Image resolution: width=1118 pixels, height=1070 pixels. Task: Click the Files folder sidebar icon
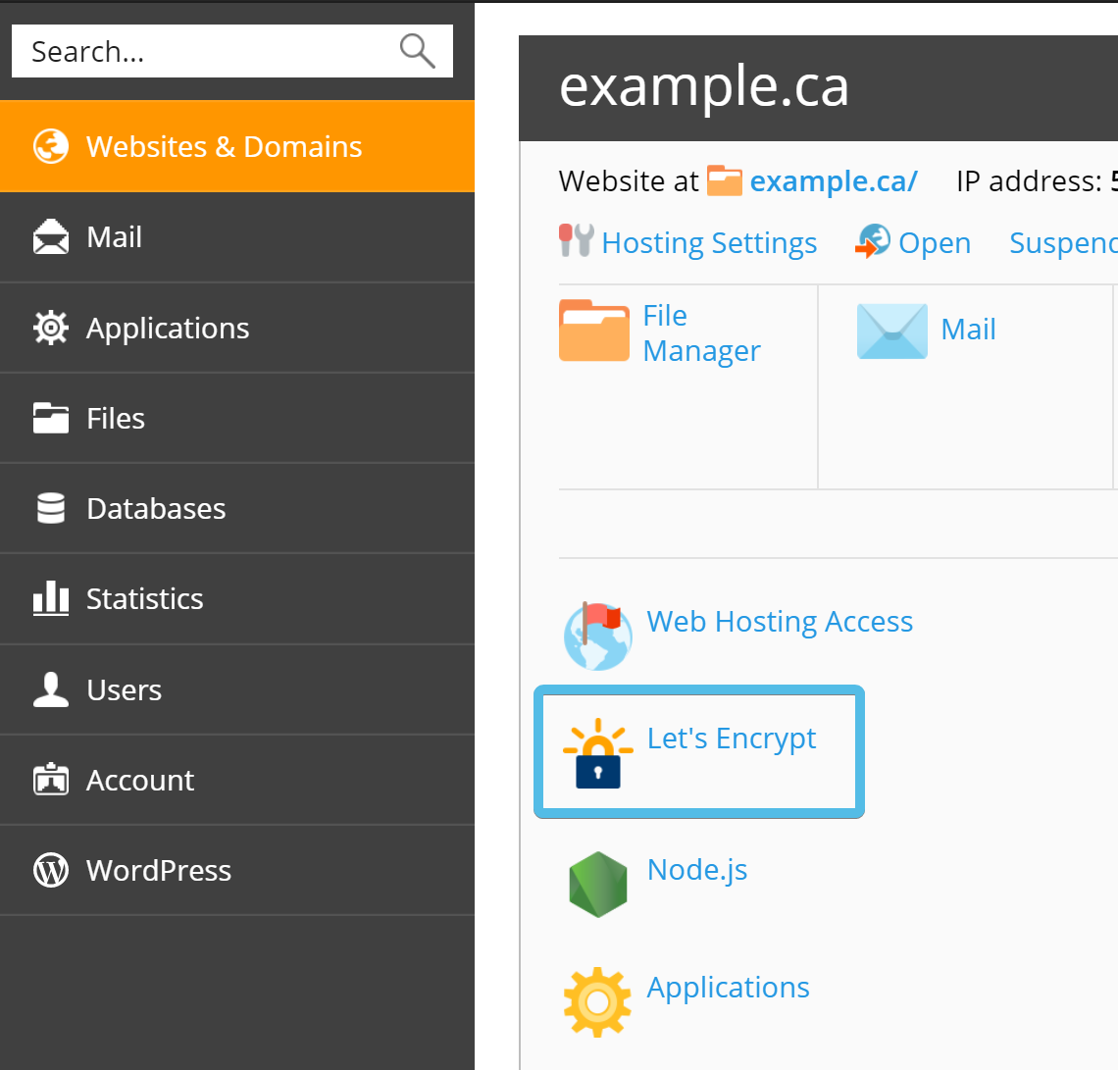coord(51,419)
